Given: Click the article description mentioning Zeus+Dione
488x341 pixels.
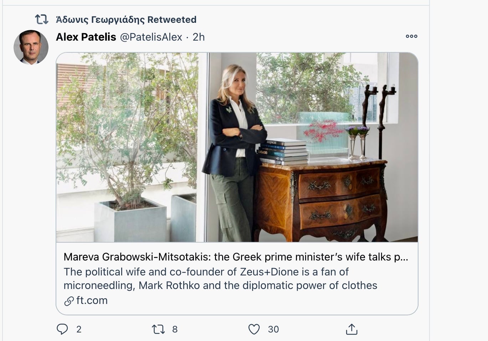Looking at the screenshot, I should pyautogui.click(x=220, y=279).
